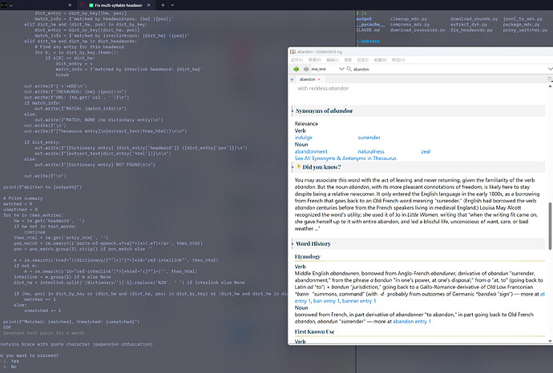Screen dimensions: 553x373
Task: Follow the 'abandonment' synonym link
Action: (311, 151)
